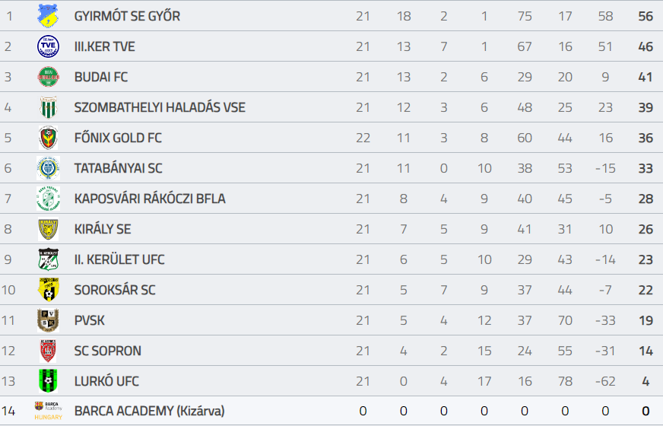Click the Soroksár SC team crest
The image size is (663, 426).
[x=48, y=290]
